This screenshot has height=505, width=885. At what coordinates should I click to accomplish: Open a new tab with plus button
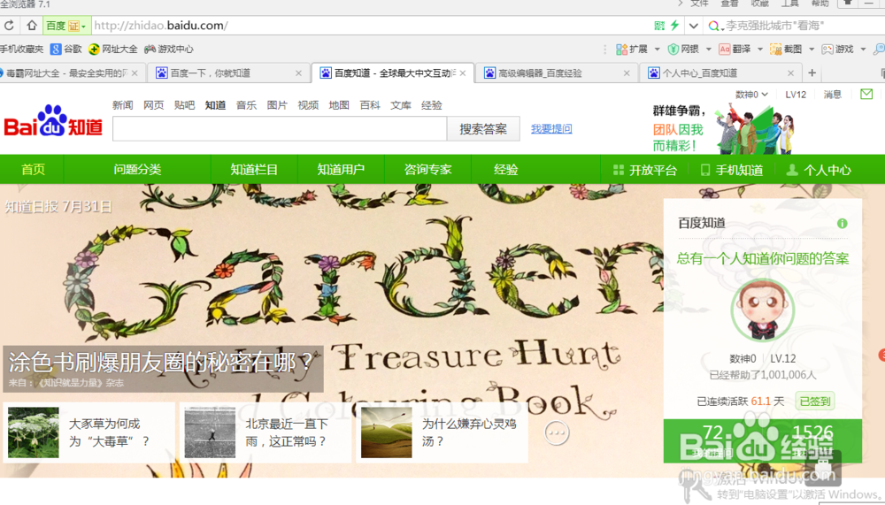[x=812, y=73]
